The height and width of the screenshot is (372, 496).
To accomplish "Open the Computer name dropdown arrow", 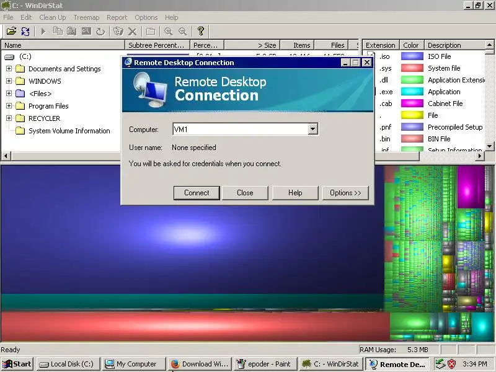I will pyautogui.click(x=312, y=129).
